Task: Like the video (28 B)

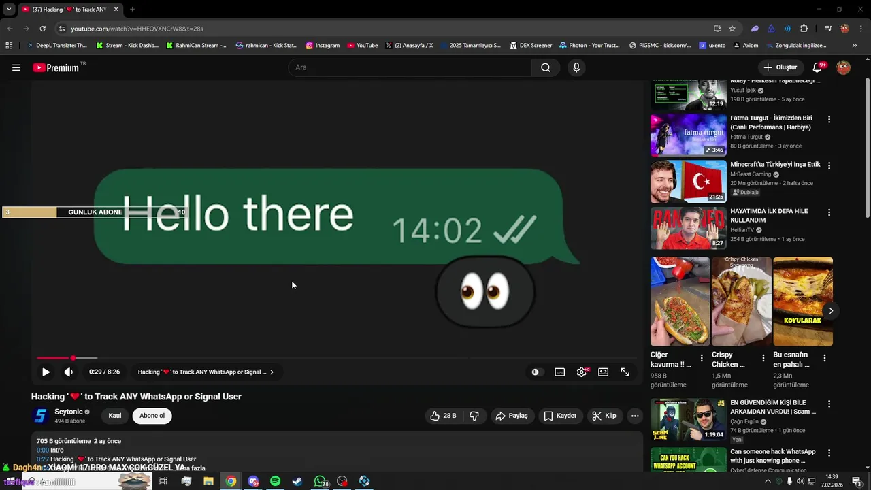Action: pos(442,416)
